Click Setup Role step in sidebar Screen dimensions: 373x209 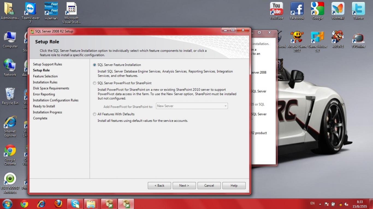(41, 70)
